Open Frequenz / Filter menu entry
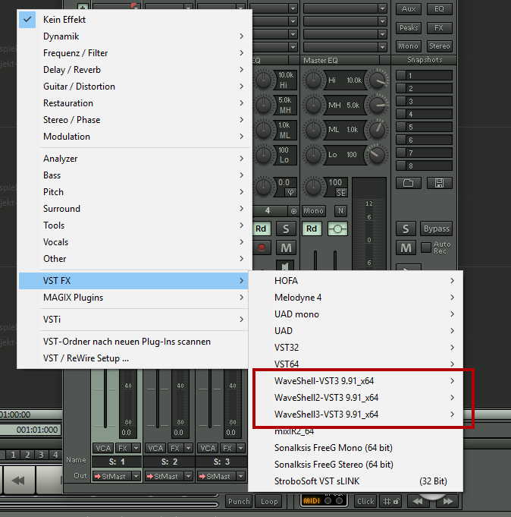511x517 pixels. 133,53
